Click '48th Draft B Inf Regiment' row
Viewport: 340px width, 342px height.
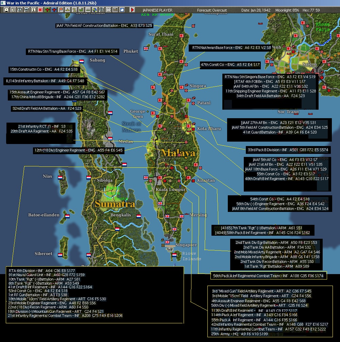click(x=287, y=179)
